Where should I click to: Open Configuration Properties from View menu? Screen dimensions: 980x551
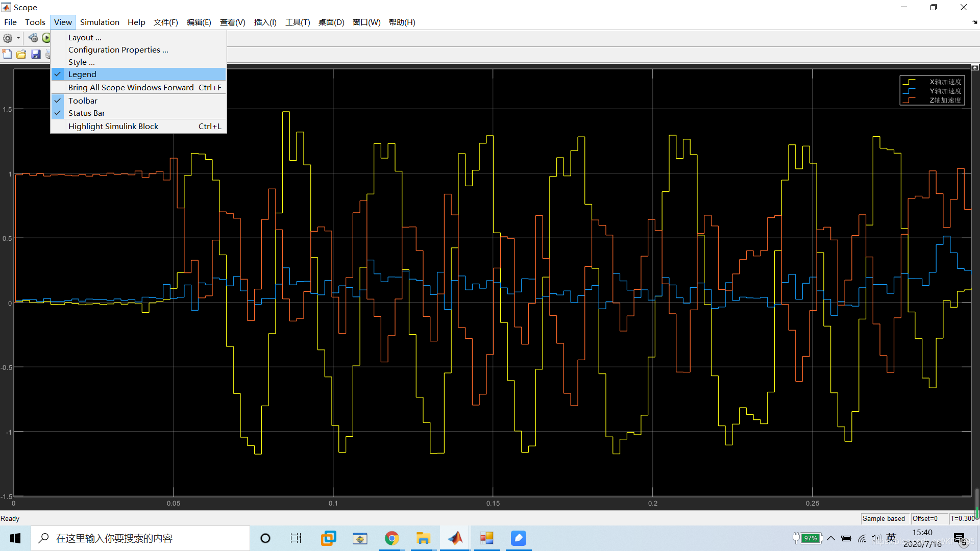(x=118, y=50)
